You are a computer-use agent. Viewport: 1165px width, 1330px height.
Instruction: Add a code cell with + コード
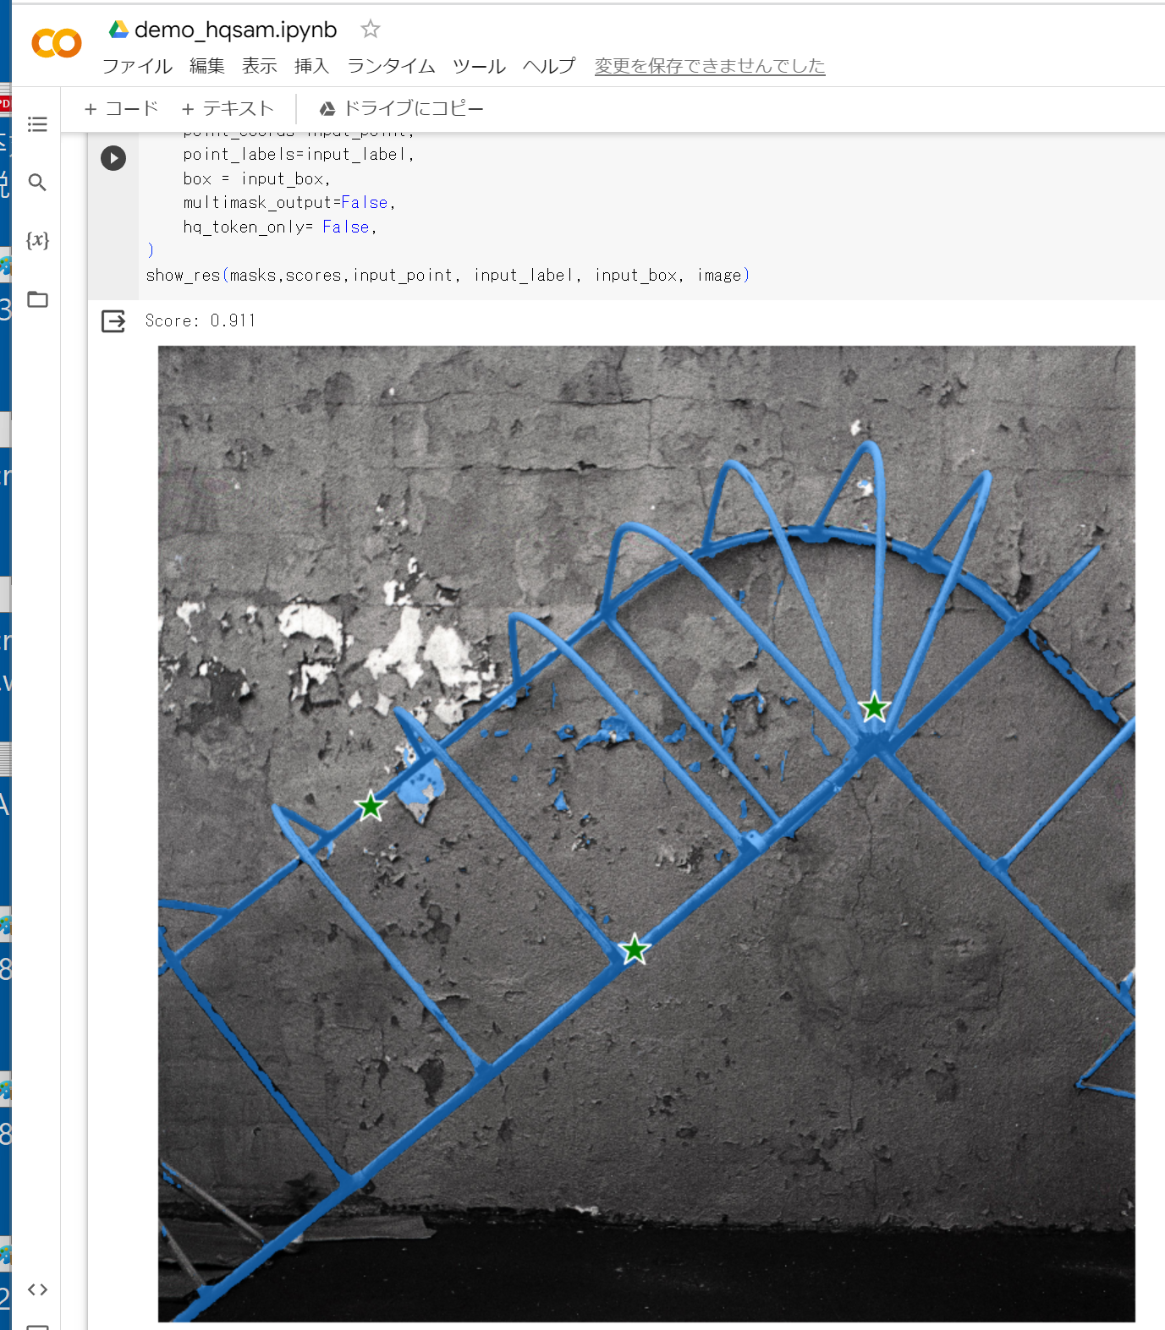click(122, 109)
